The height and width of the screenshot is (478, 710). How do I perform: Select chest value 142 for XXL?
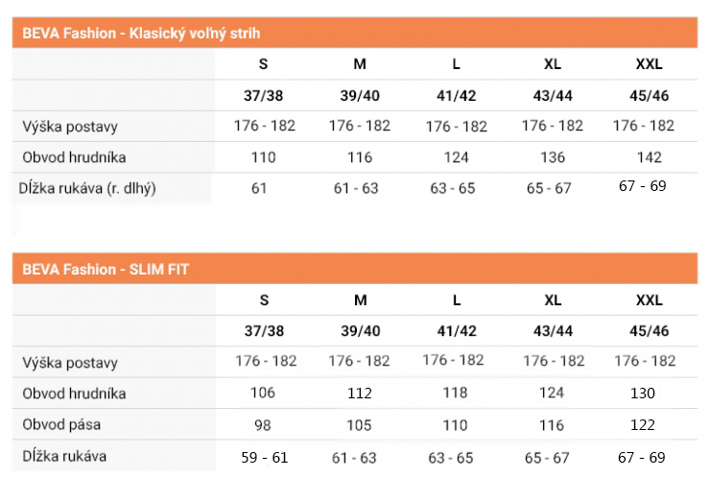click(x=649, y=156)
